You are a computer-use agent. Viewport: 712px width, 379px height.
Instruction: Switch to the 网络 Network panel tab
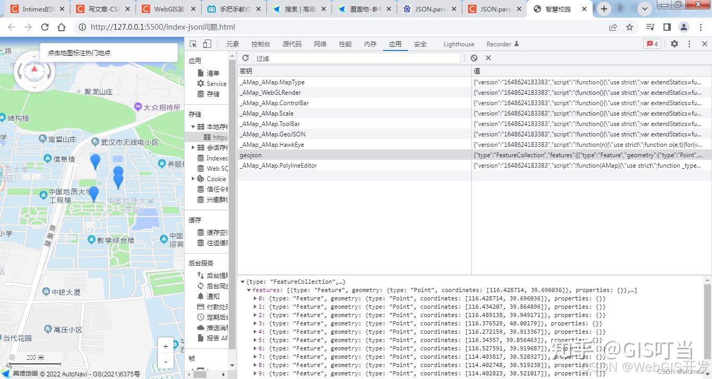(320, 44)
